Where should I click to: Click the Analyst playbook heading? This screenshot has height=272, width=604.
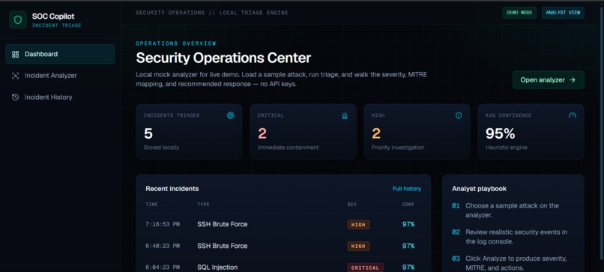[479, 189]
